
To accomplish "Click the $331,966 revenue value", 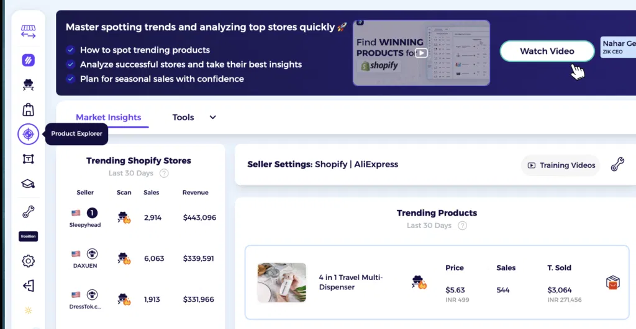I will pos(198,299).
